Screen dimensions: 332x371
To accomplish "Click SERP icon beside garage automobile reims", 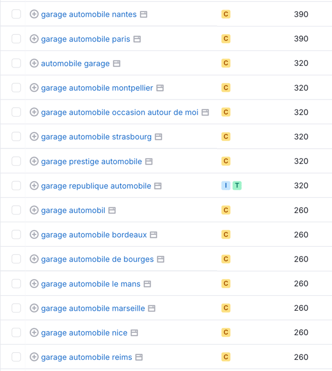I will [x=139, y=357].
